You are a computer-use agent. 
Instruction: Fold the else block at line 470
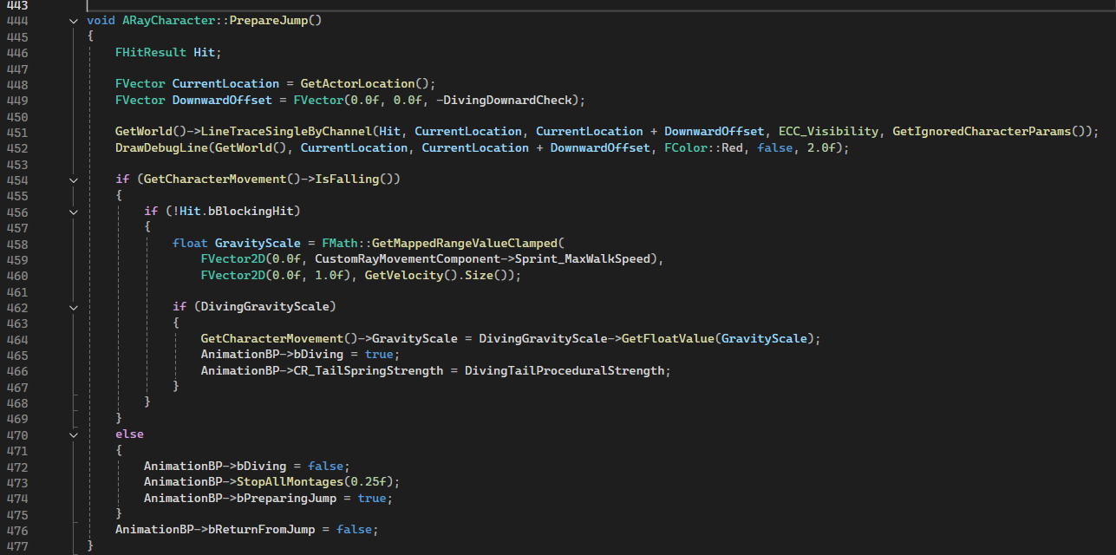click(x=73, y=434)
